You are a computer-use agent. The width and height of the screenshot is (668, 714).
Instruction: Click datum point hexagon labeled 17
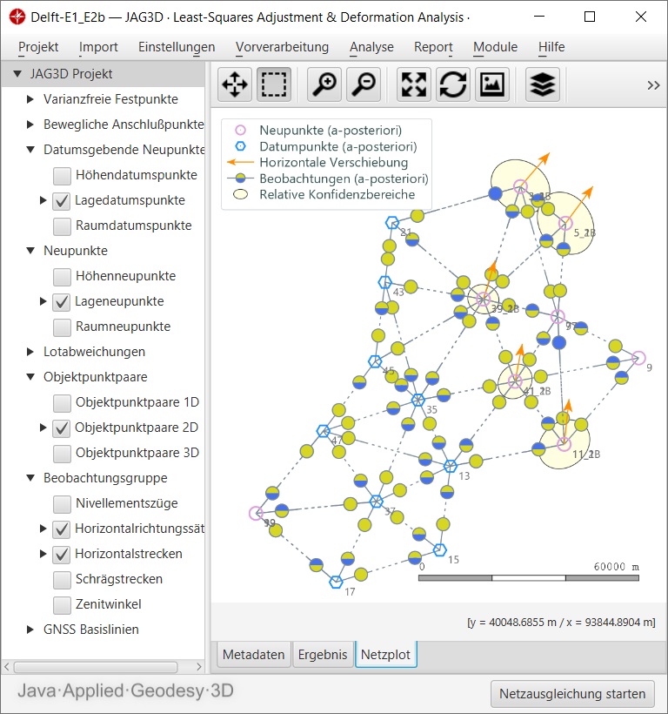336,582
